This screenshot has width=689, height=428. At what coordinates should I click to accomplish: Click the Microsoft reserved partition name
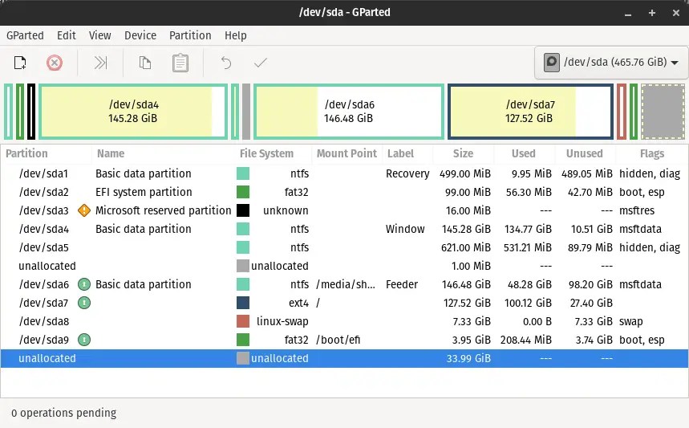pyautogui.click(x=163, y=210)
